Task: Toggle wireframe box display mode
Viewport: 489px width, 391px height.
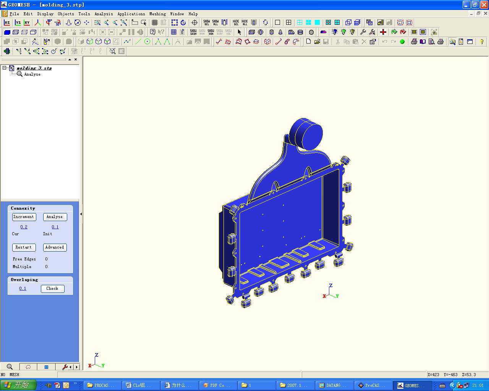Action: [16, 32]
